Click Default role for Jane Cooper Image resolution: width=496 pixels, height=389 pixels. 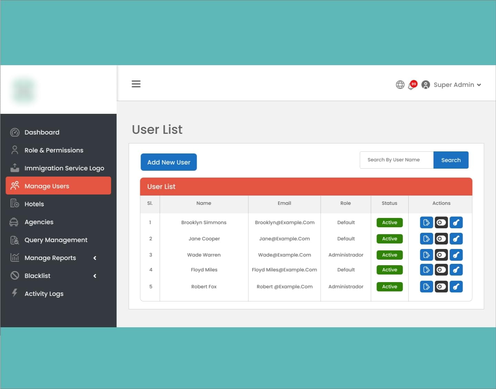346,239
